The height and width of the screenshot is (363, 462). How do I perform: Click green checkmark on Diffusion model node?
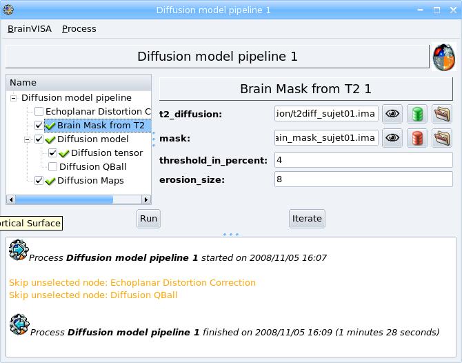pos(50,139)
